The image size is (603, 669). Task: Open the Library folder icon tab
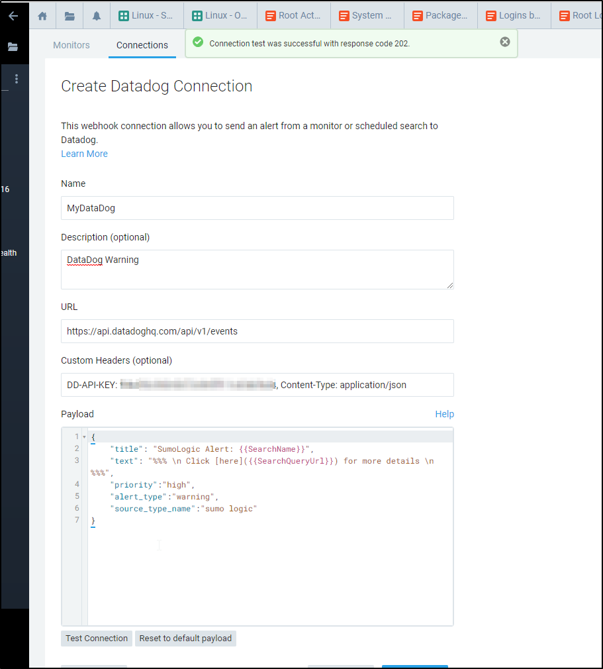(70, 16)
